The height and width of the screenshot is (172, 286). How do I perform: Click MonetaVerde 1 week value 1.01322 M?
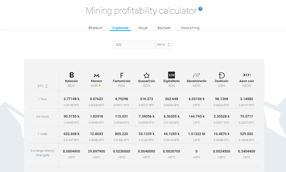click(197, 134)
